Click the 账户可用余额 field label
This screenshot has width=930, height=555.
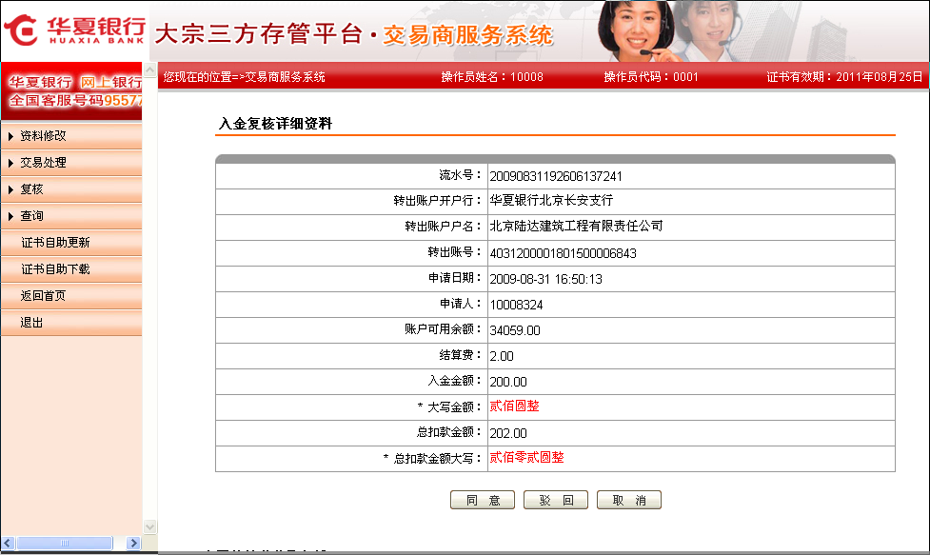tap(443, 329)
